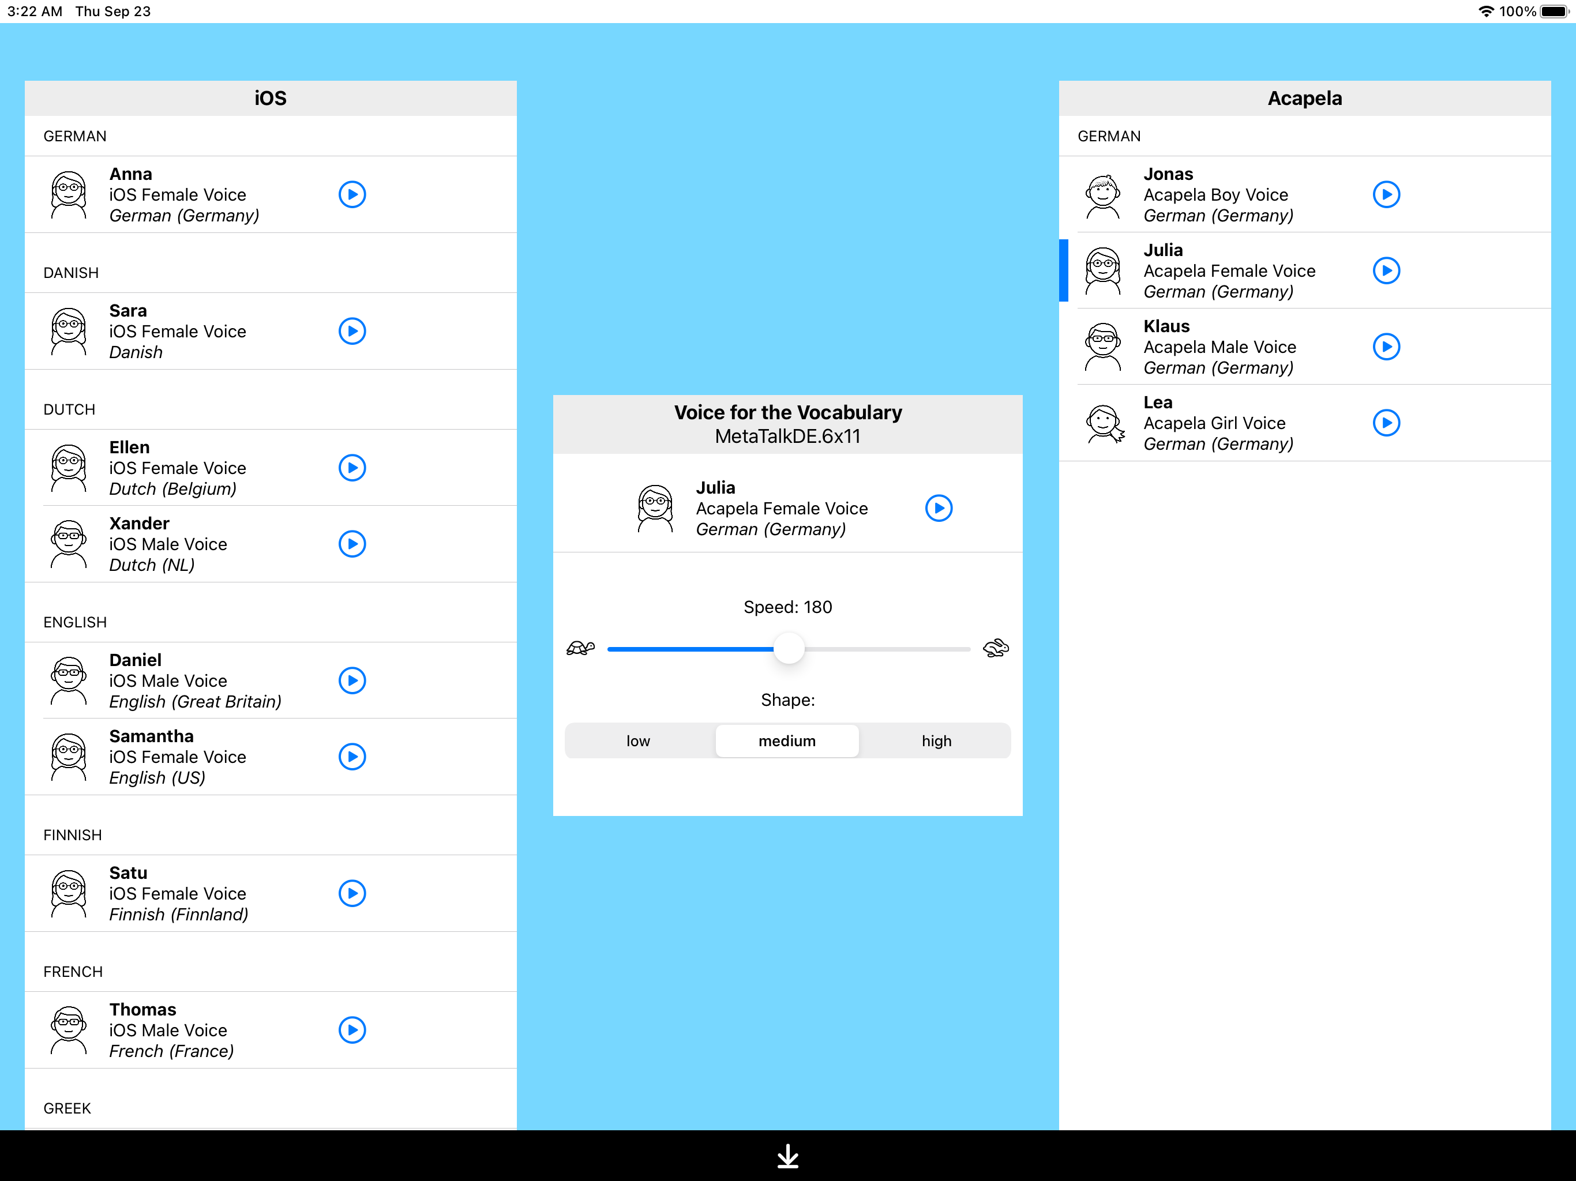
Task: Click the Acapela panel header
Action: coord(1305,98)
